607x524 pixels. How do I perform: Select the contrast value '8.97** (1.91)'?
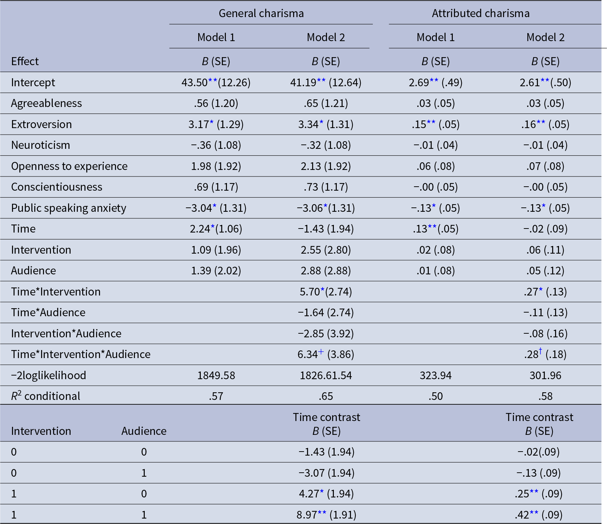(x=327, y=515)
